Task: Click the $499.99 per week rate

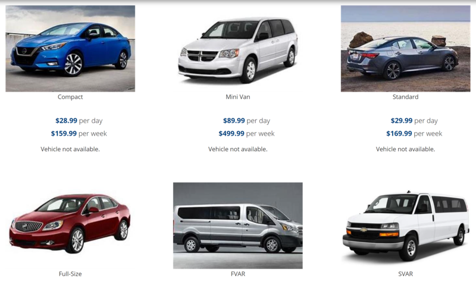Action: click(x=246, y=133)
